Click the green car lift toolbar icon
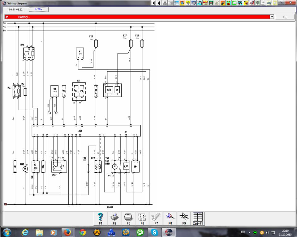297x237 pixels. (x=211, y=3)
